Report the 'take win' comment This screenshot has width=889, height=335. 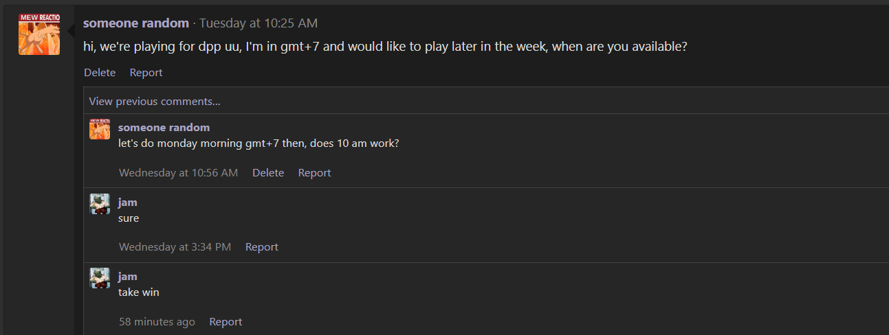pos(226,322)
